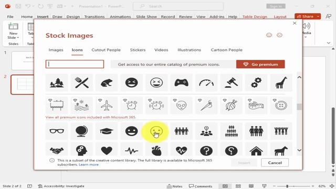Open the Videos tab
336x189 pixels.
click(161, 50)
